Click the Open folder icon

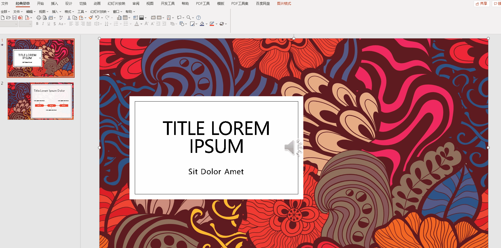tap(8, 18)
